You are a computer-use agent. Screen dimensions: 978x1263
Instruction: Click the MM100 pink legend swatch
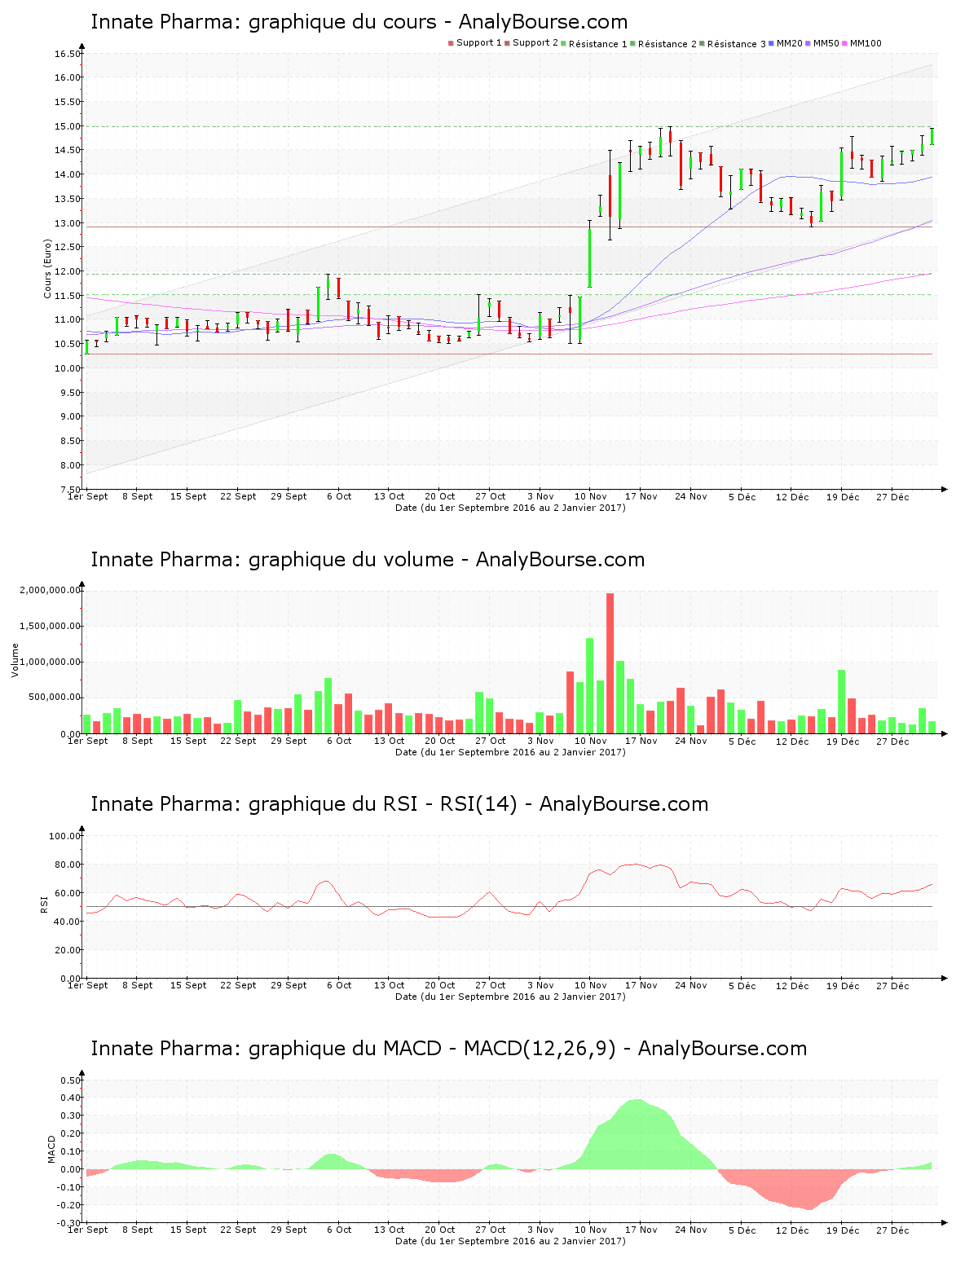844,43
